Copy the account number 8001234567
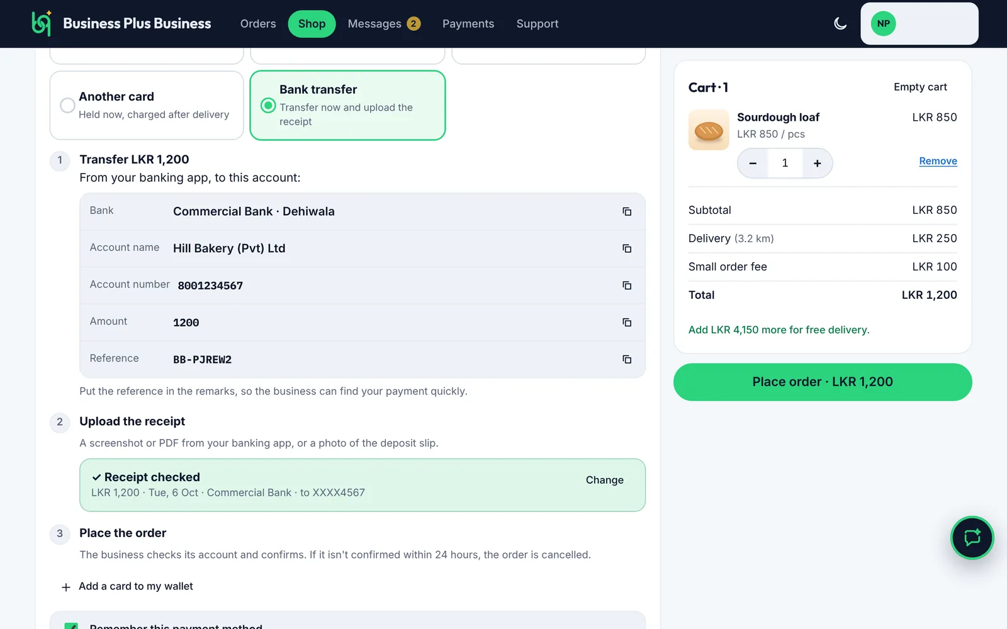Image resolution: width=1007 pixels, height=629 pixels. [627, 286]
